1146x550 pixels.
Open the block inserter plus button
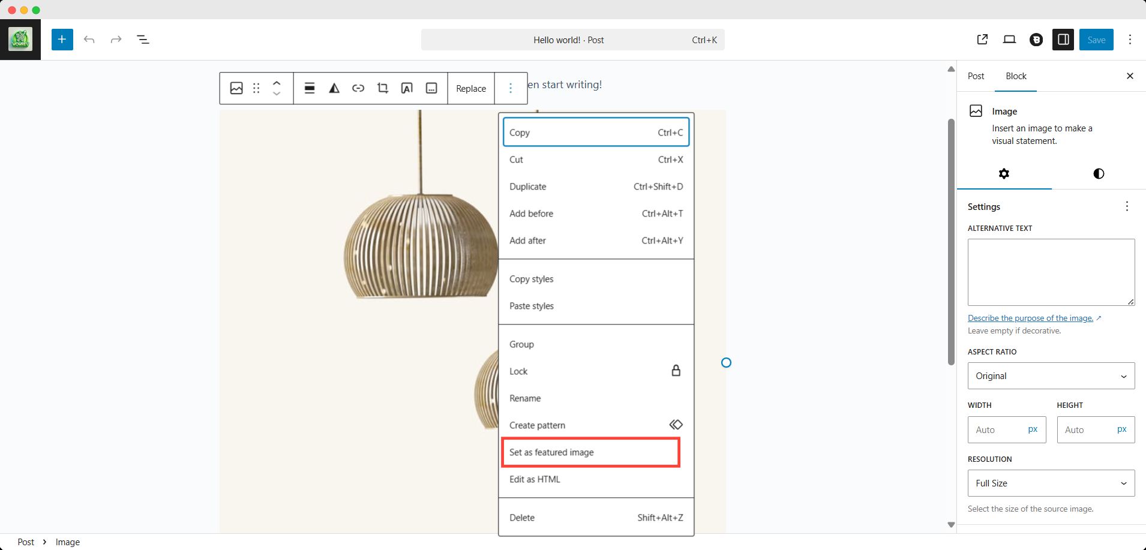click(x=62, y=40)
